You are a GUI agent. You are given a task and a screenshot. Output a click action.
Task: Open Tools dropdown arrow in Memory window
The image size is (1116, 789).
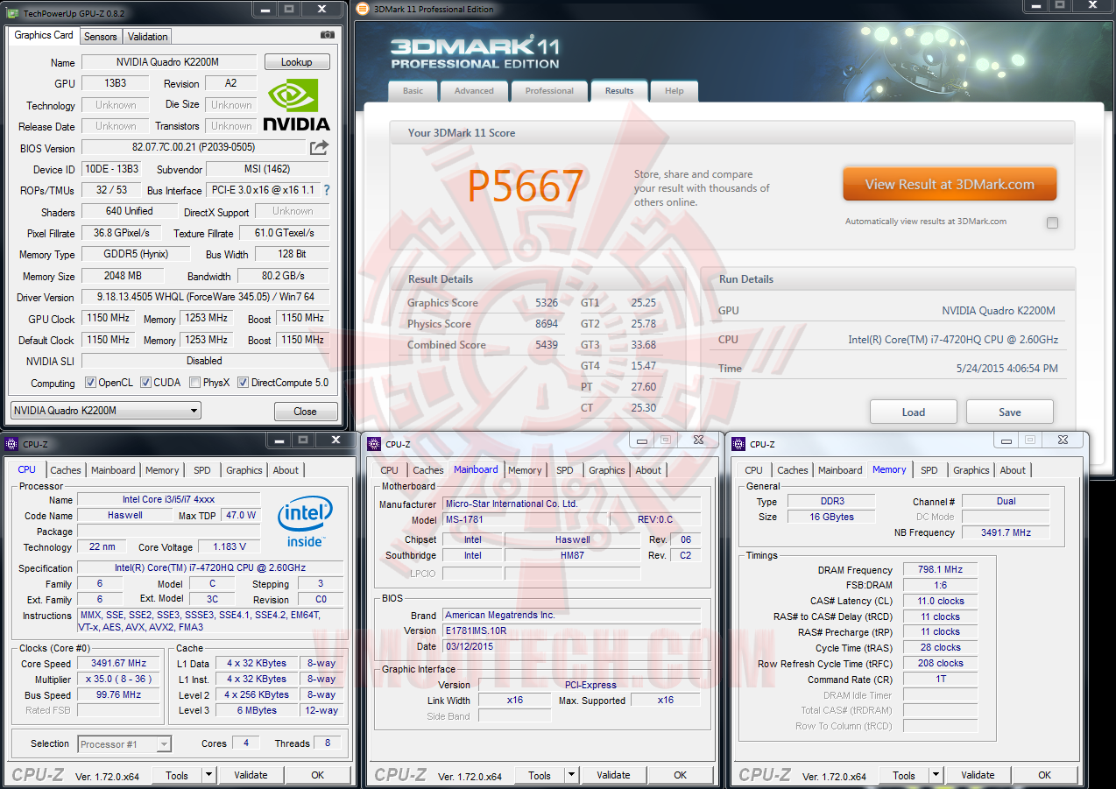(x=936, y=775)
